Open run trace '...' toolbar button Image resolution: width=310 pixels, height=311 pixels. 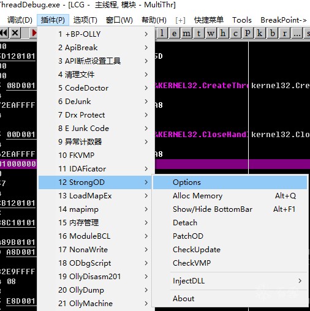coord(297,33)
